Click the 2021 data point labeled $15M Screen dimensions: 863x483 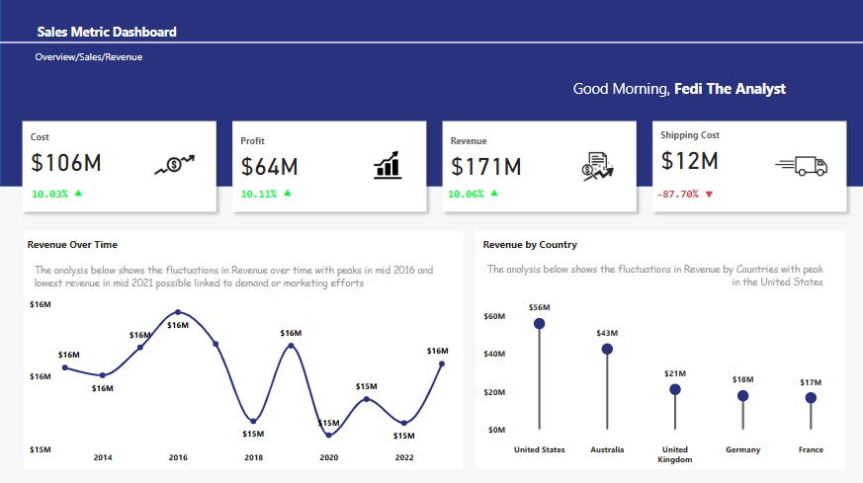tap(367, 399)
